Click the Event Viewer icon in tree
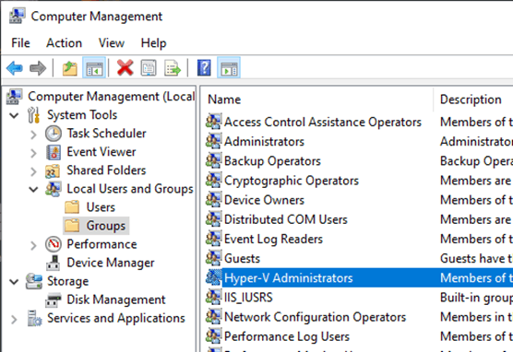 pyautogui.click(x=54, y=152)
